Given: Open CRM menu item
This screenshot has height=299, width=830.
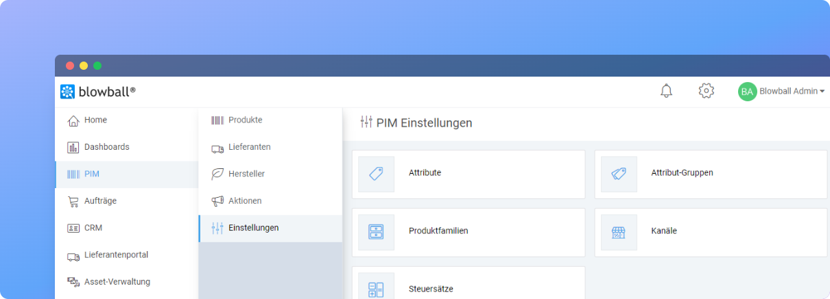Looking at the screenshot, I should pos(126,228).
